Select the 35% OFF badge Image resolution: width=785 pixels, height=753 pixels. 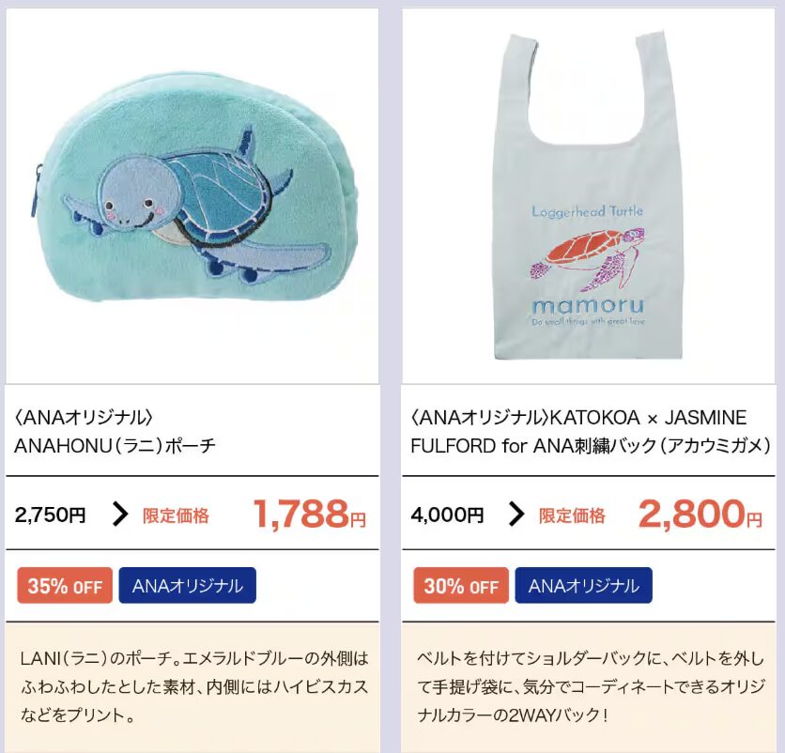click(x=65, y=585)
